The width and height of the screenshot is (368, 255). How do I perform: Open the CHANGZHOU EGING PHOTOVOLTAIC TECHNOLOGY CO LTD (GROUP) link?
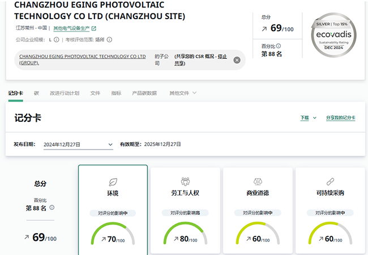click(83, 59)
